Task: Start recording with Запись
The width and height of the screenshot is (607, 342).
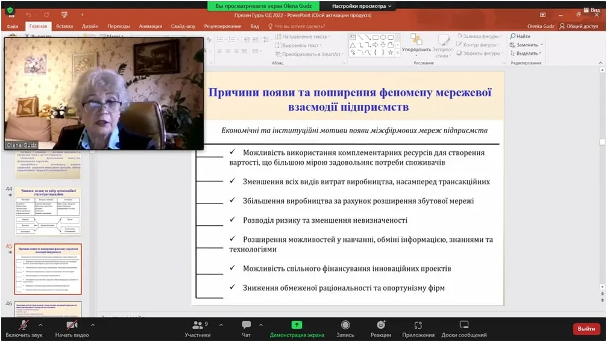Action: [345, 329]
